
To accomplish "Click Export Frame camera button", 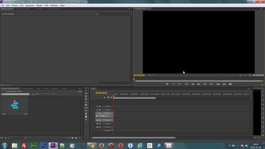I will click(x=230, y=84).
